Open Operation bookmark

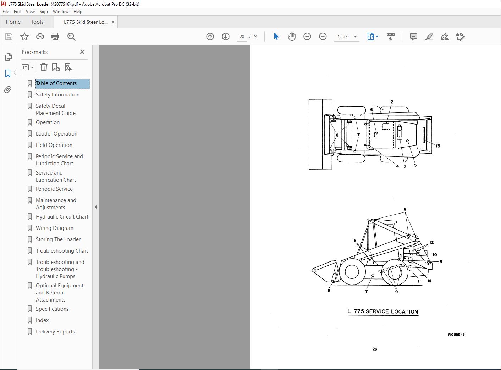tap(48, 122)
